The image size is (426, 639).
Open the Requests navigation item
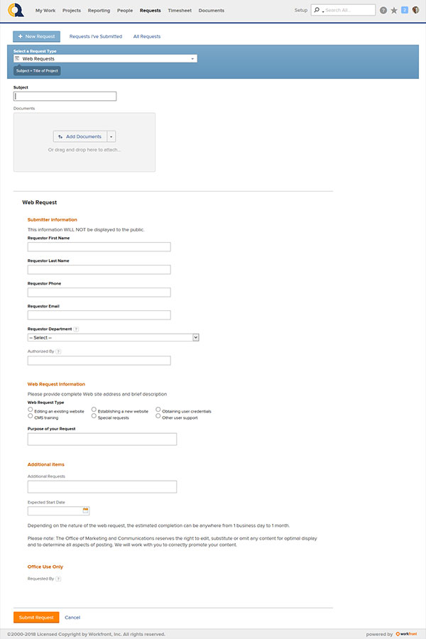tap(150, 11)
